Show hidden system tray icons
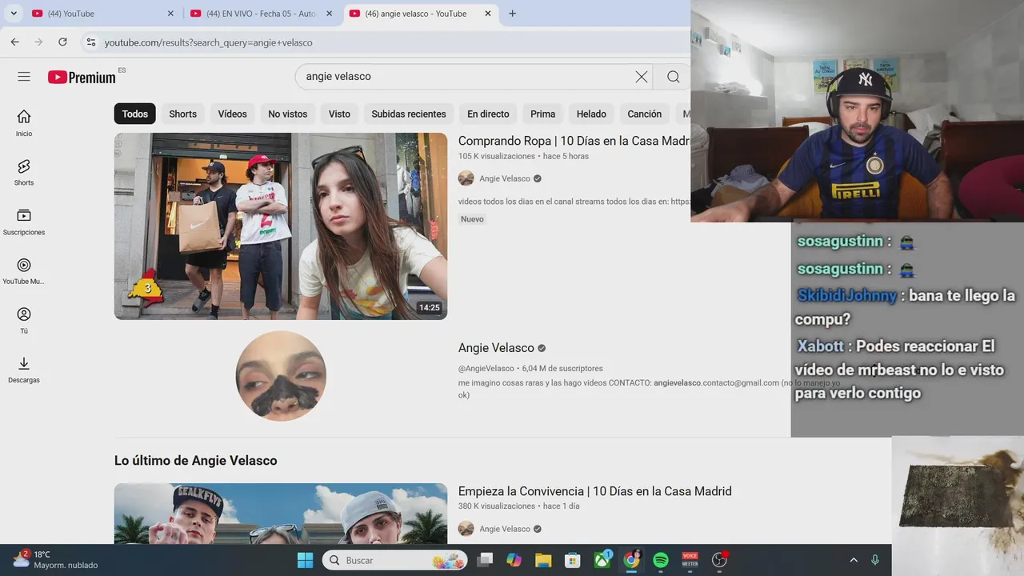The image size is (1024, 576). click(854, 560)
